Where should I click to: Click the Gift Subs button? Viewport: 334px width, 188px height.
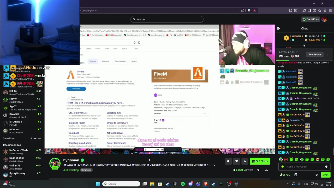pyautogui.click(x=260, y=161)
